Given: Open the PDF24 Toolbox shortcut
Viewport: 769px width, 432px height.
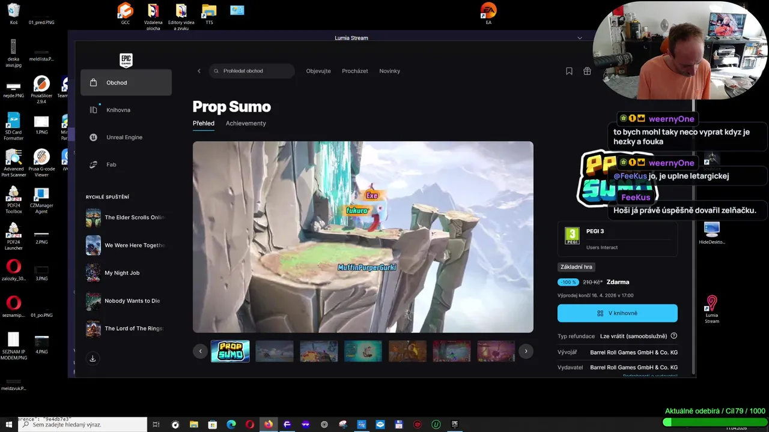Looking at the screenshot, I should point(13,200).
